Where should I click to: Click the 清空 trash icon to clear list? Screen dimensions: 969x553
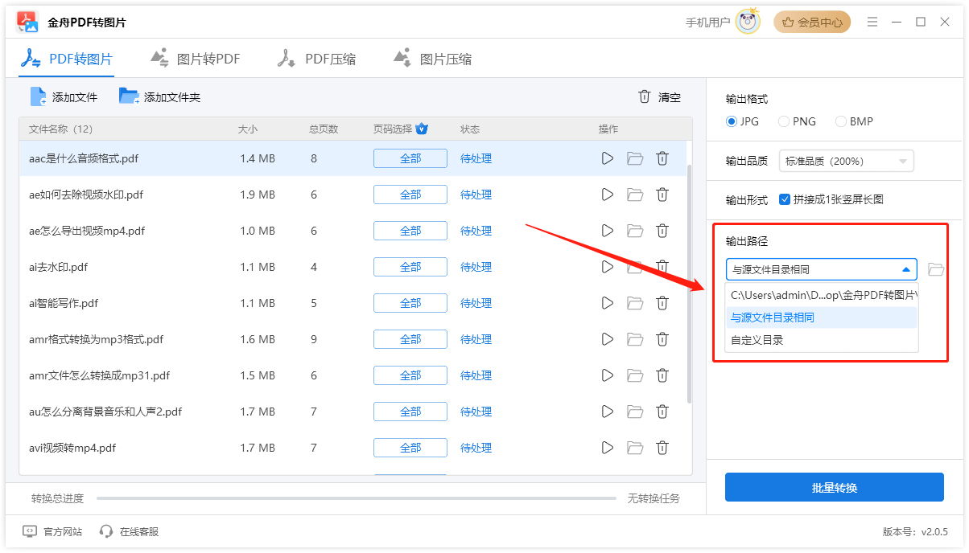coord(644,96)
